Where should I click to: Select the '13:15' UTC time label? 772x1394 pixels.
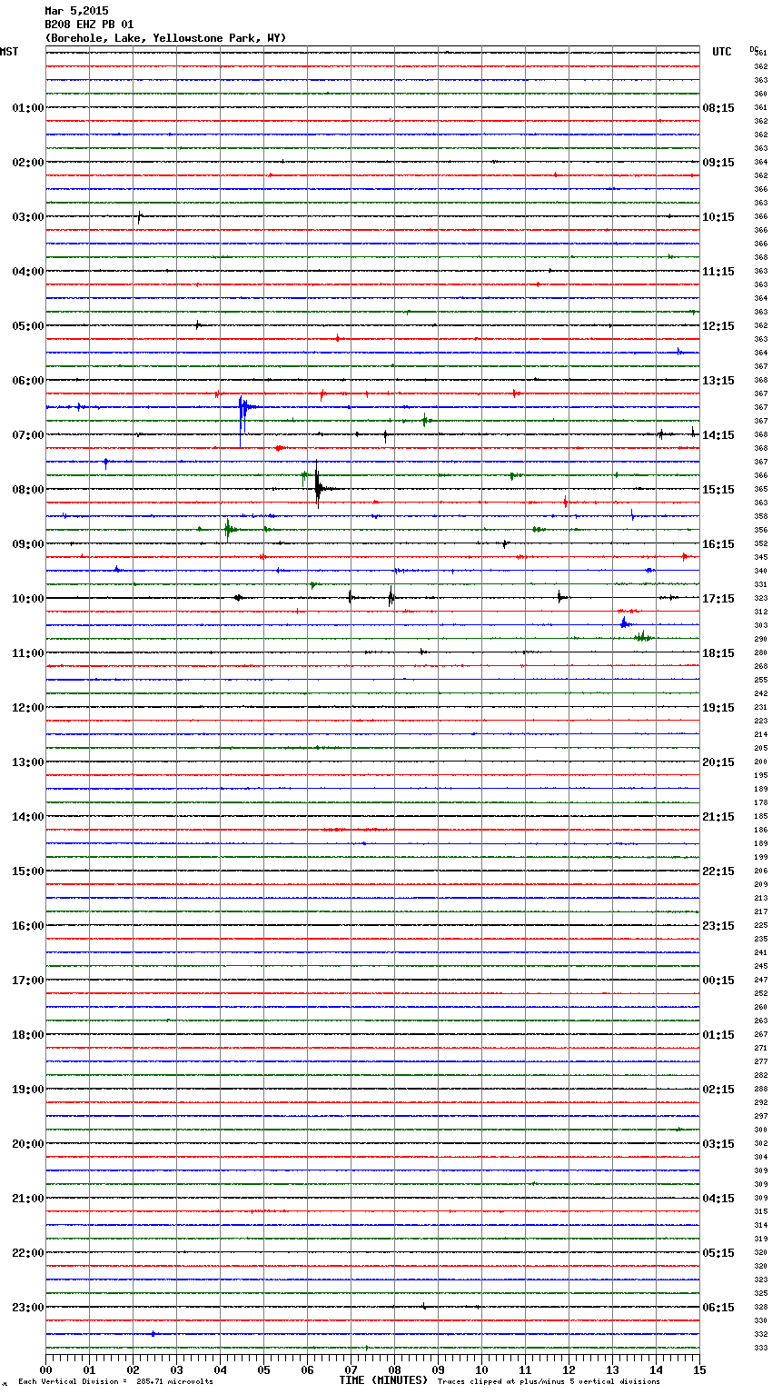tap(718, 381)
